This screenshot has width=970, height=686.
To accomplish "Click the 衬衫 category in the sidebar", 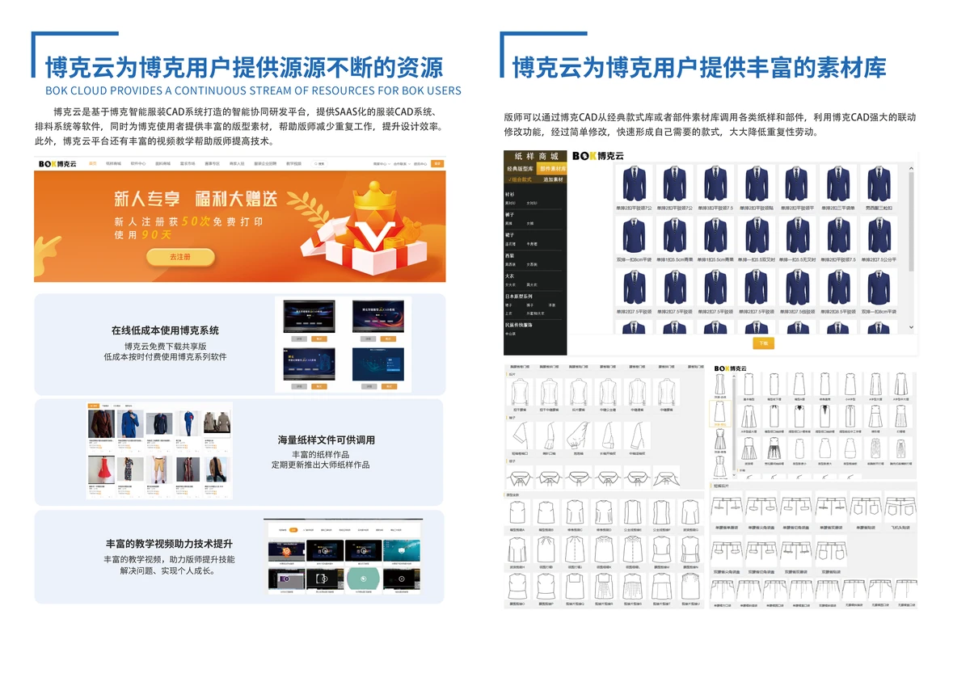I will 509,195.
